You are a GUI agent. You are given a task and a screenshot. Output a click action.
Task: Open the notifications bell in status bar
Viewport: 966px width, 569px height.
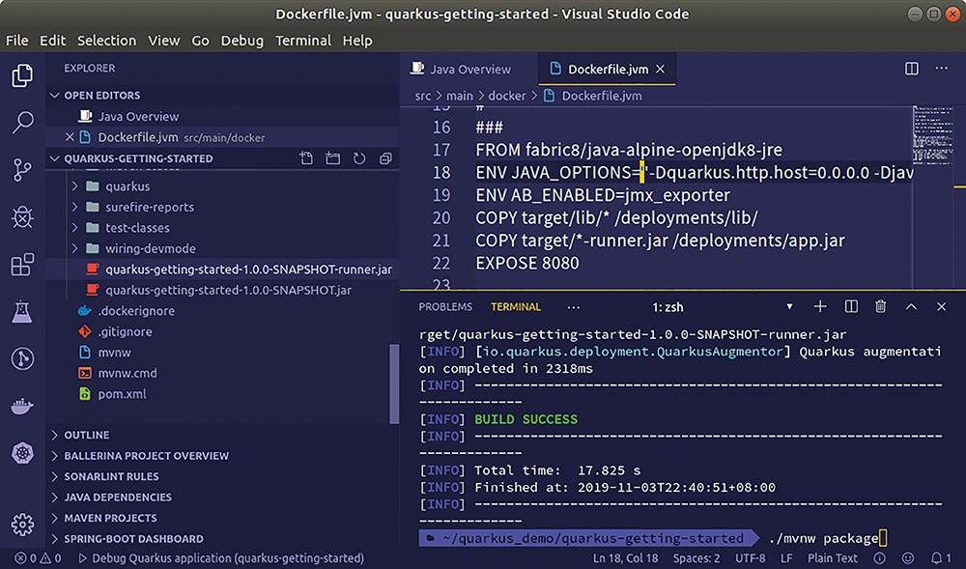(x=940, y=558)
